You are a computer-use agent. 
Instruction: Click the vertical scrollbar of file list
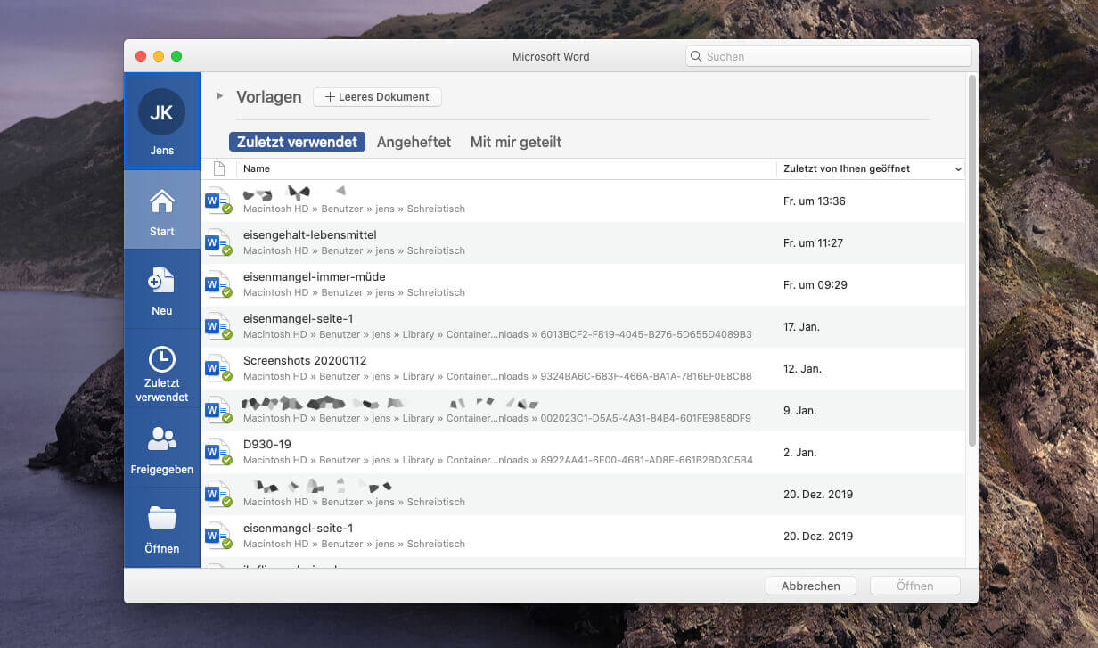(971, 267)
